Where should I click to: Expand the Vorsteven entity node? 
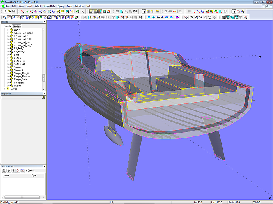tap(8, 82)
